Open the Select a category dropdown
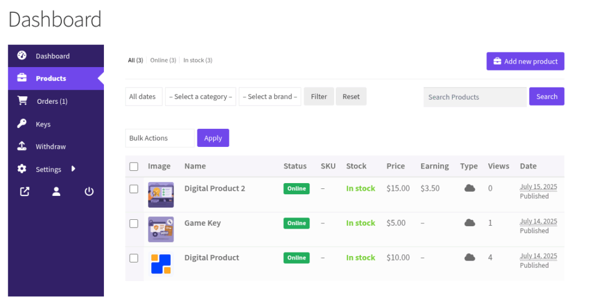The image size is (598, 305). (201, 96)
